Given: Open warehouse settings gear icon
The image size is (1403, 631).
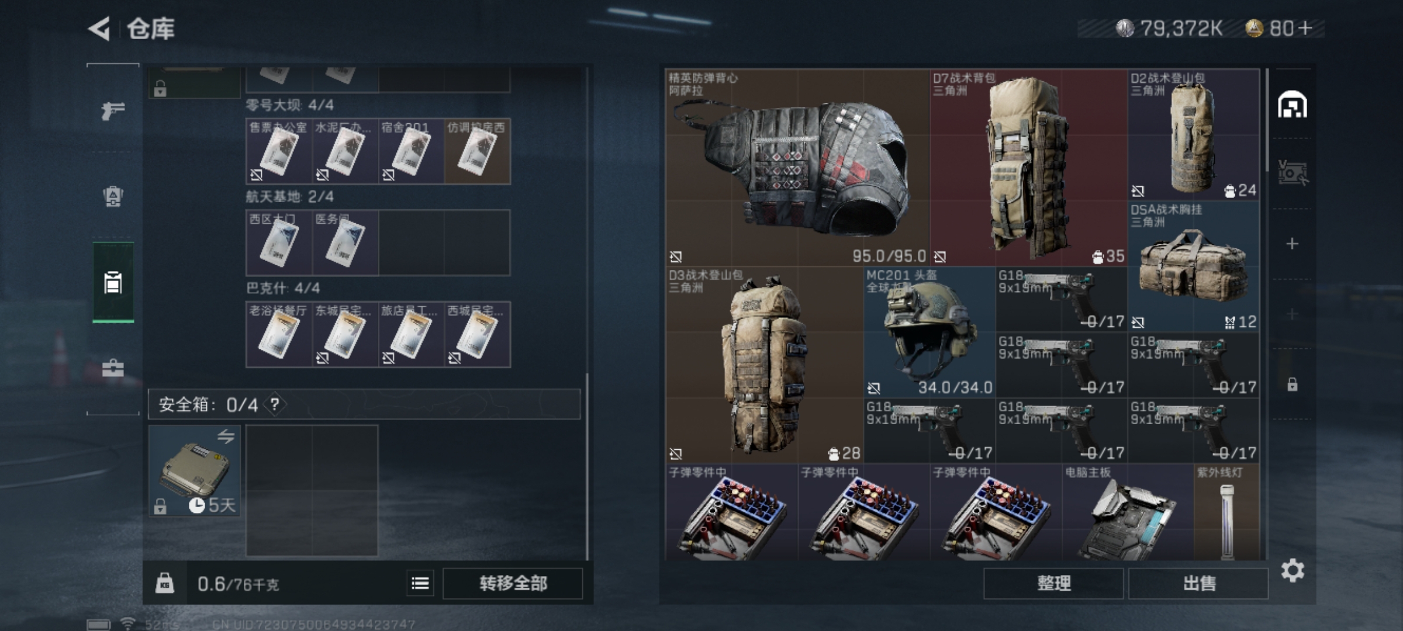Looking at the screenshot, I should [1293, 570].
